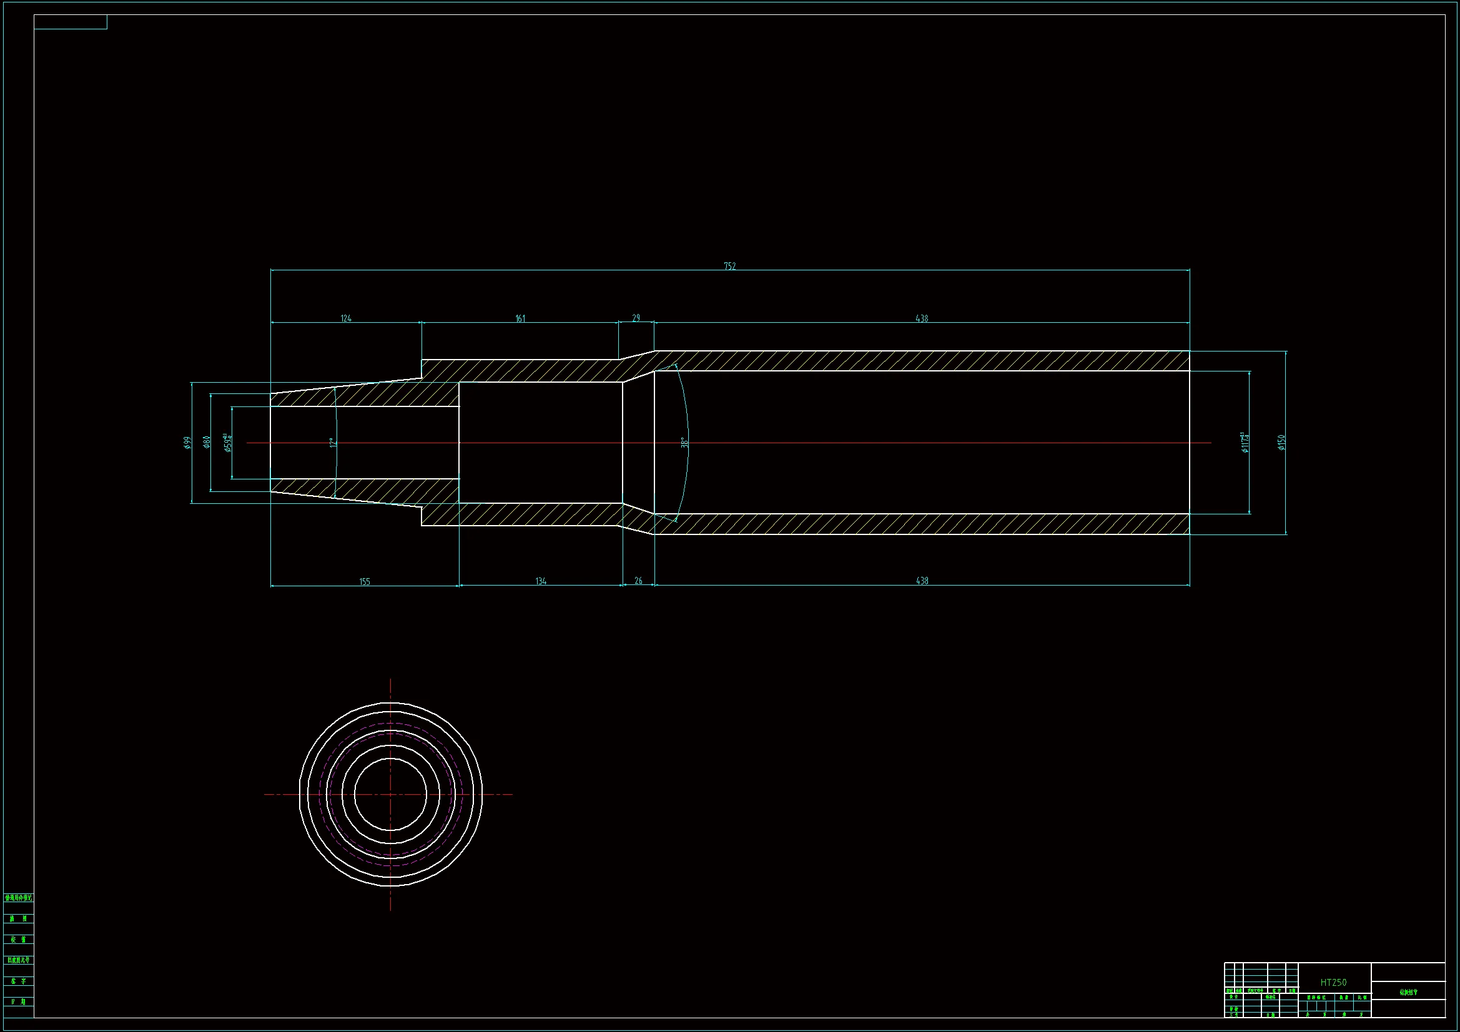Select the 借通用件登记 cell on left edge
The width and height of the screenshot is (1460, 1032).
click(x=19, y=898)
